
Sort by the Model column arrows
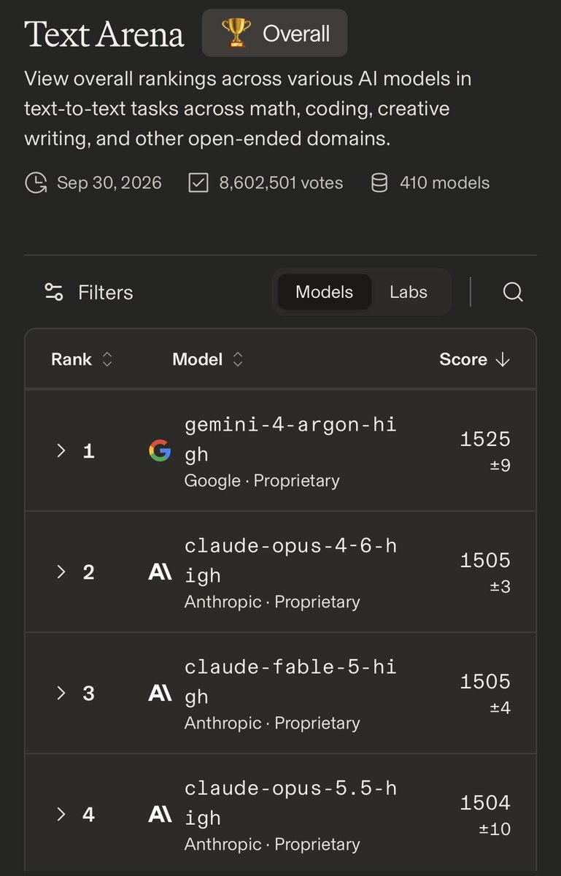coord(238,359)
